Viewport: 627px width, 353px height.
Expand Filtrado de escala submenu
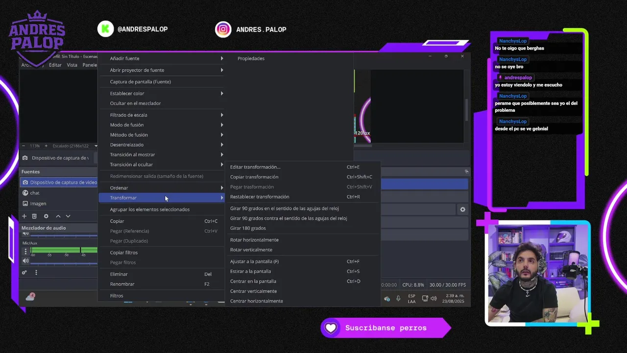[x=161, y=115]
